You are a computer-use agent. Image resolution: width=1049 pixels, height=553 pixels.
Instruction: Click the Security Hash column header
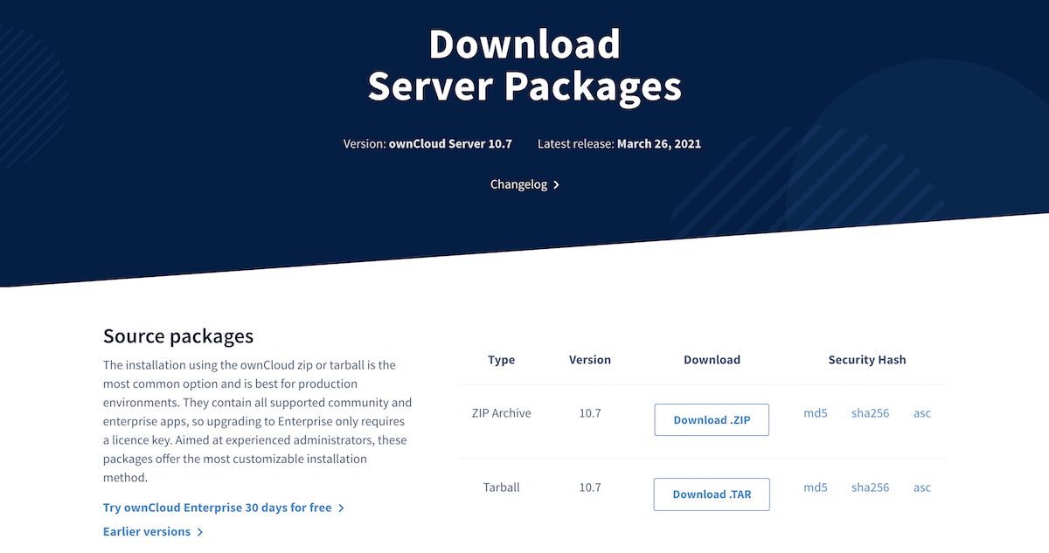coord(866,359)
